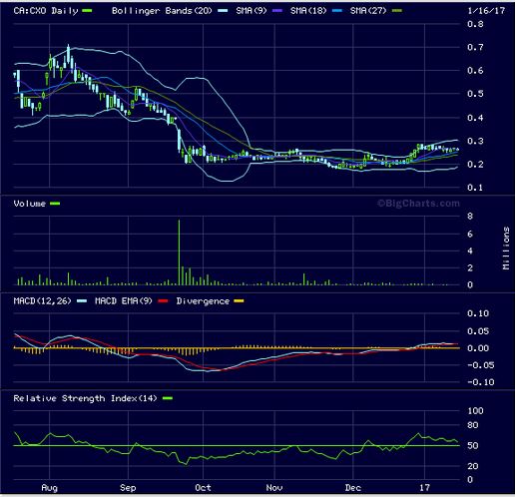The height and width of the screenshot is (497, 515).
Task: Click the purple SMA(9) legend swatch
Action: 277,11
